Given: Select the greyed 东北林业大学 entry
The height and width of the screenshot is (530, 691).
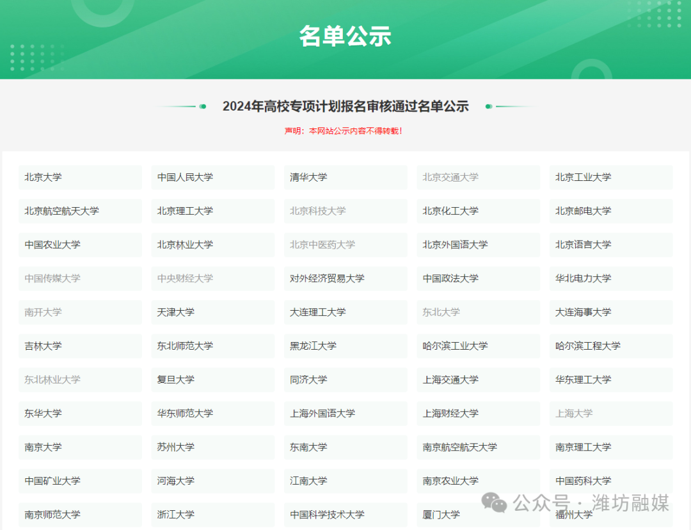Looking at the screenshot, I should [80, 380].
